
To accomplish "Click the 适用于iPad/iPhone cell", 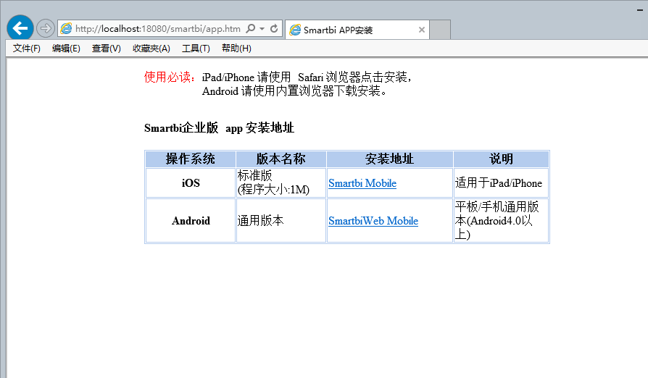I will 502,182.
